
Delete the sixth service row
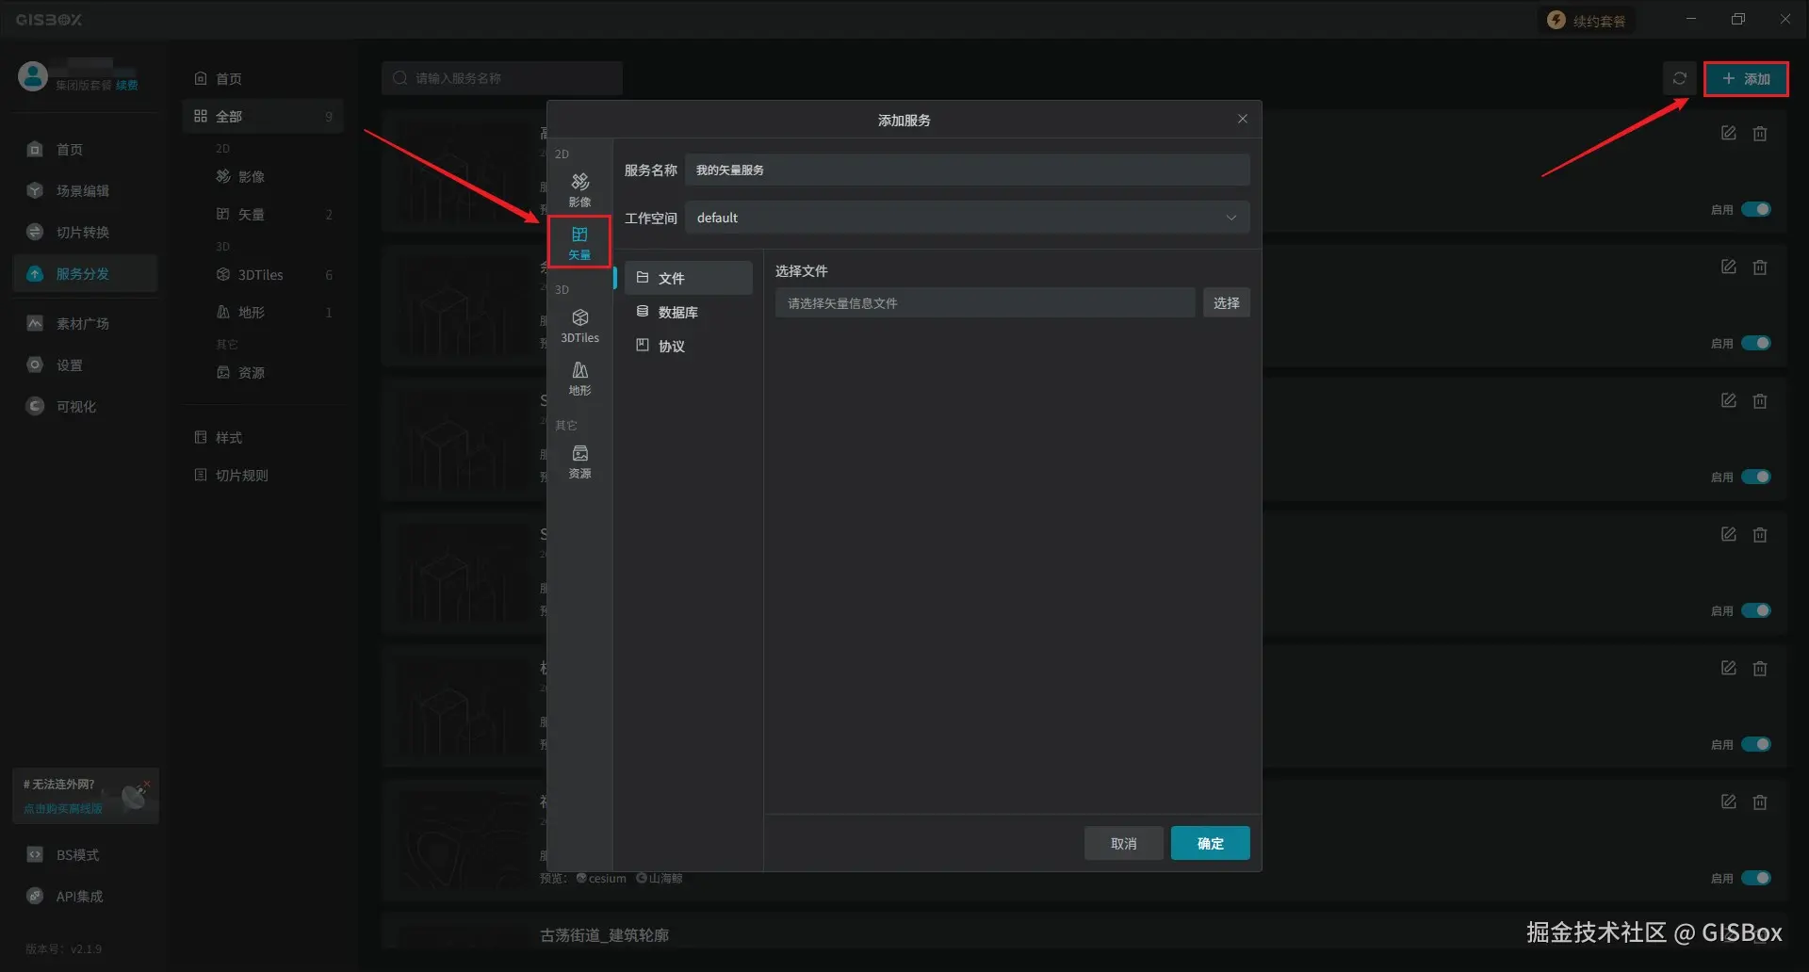[x=1759, y=802]
